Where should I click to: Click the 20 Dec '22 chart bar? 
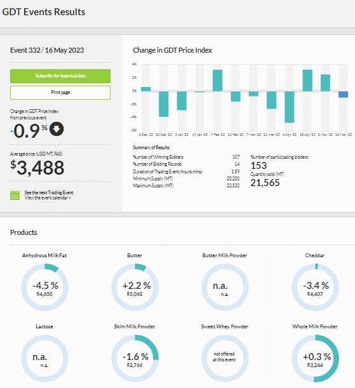click(163, 104)
